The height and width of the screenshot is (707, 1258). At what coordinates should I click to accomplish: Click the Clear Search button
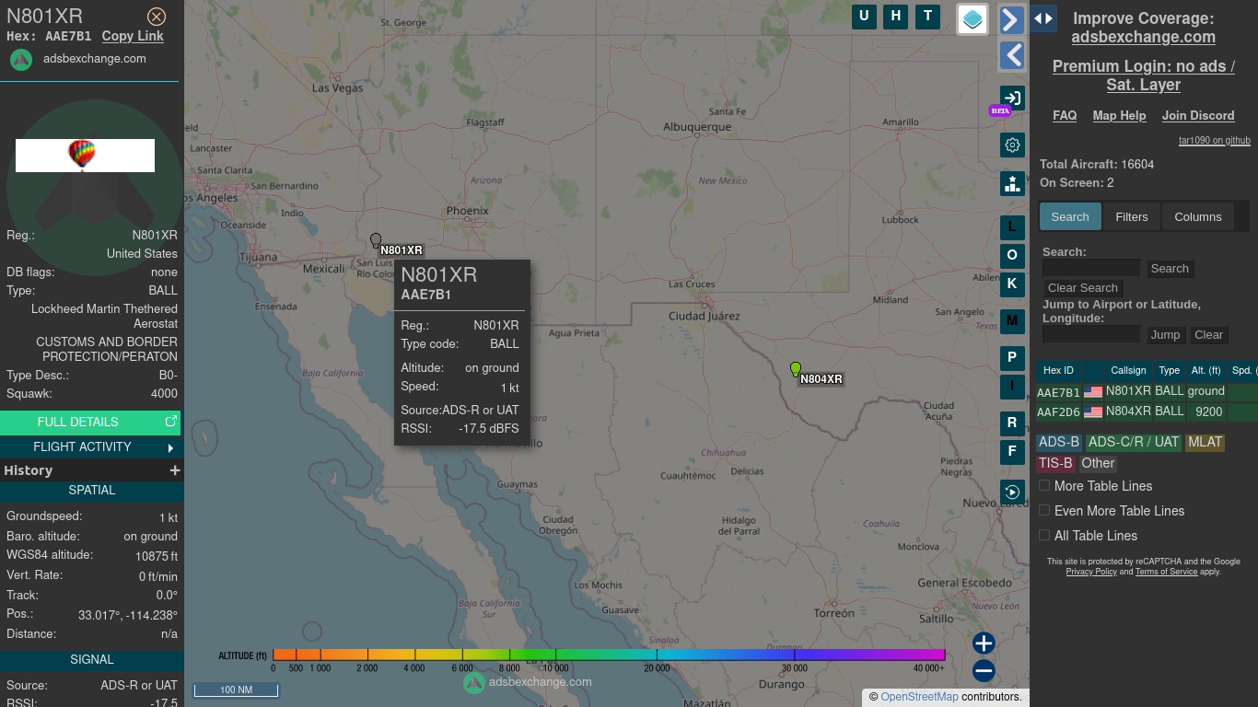pos(1082,288)
